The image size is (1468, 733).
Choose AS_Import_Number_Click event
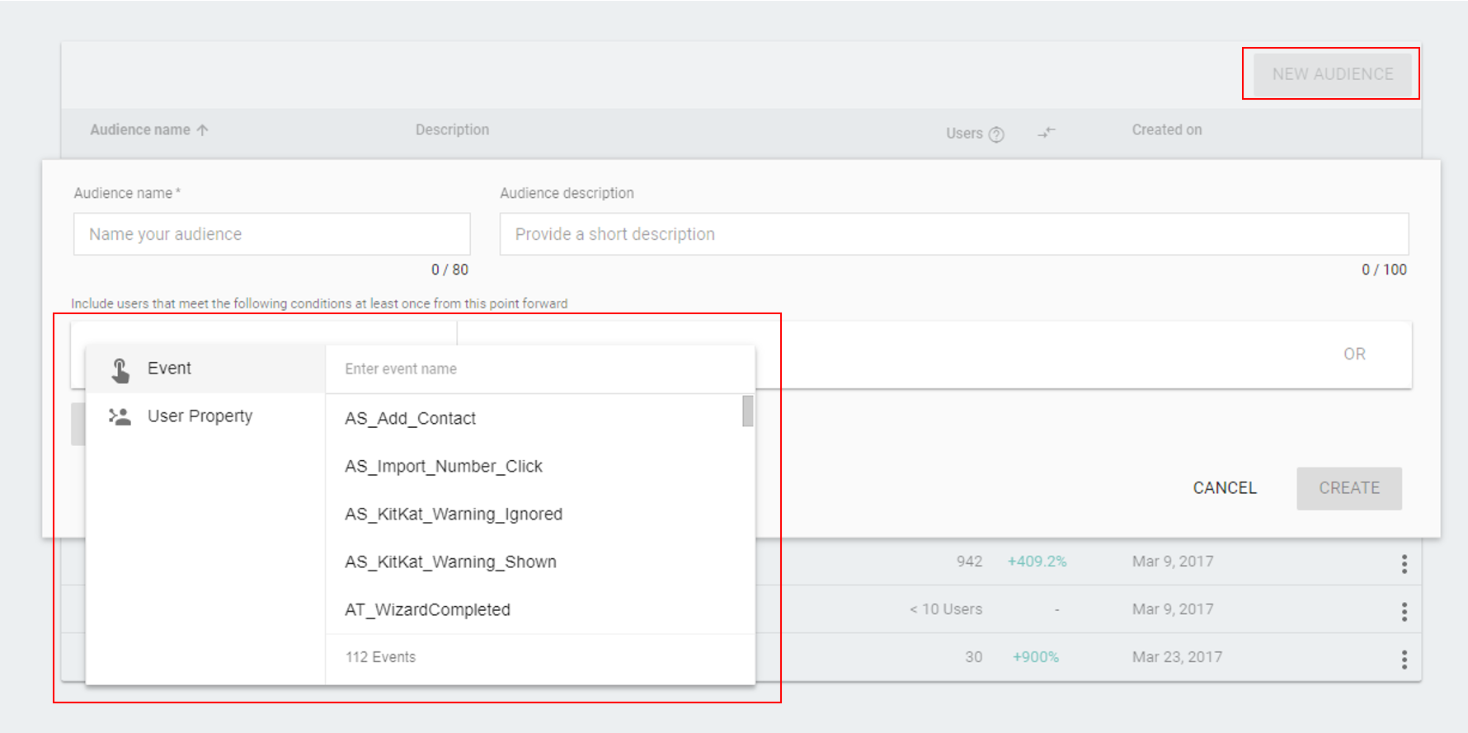[444, 467]
